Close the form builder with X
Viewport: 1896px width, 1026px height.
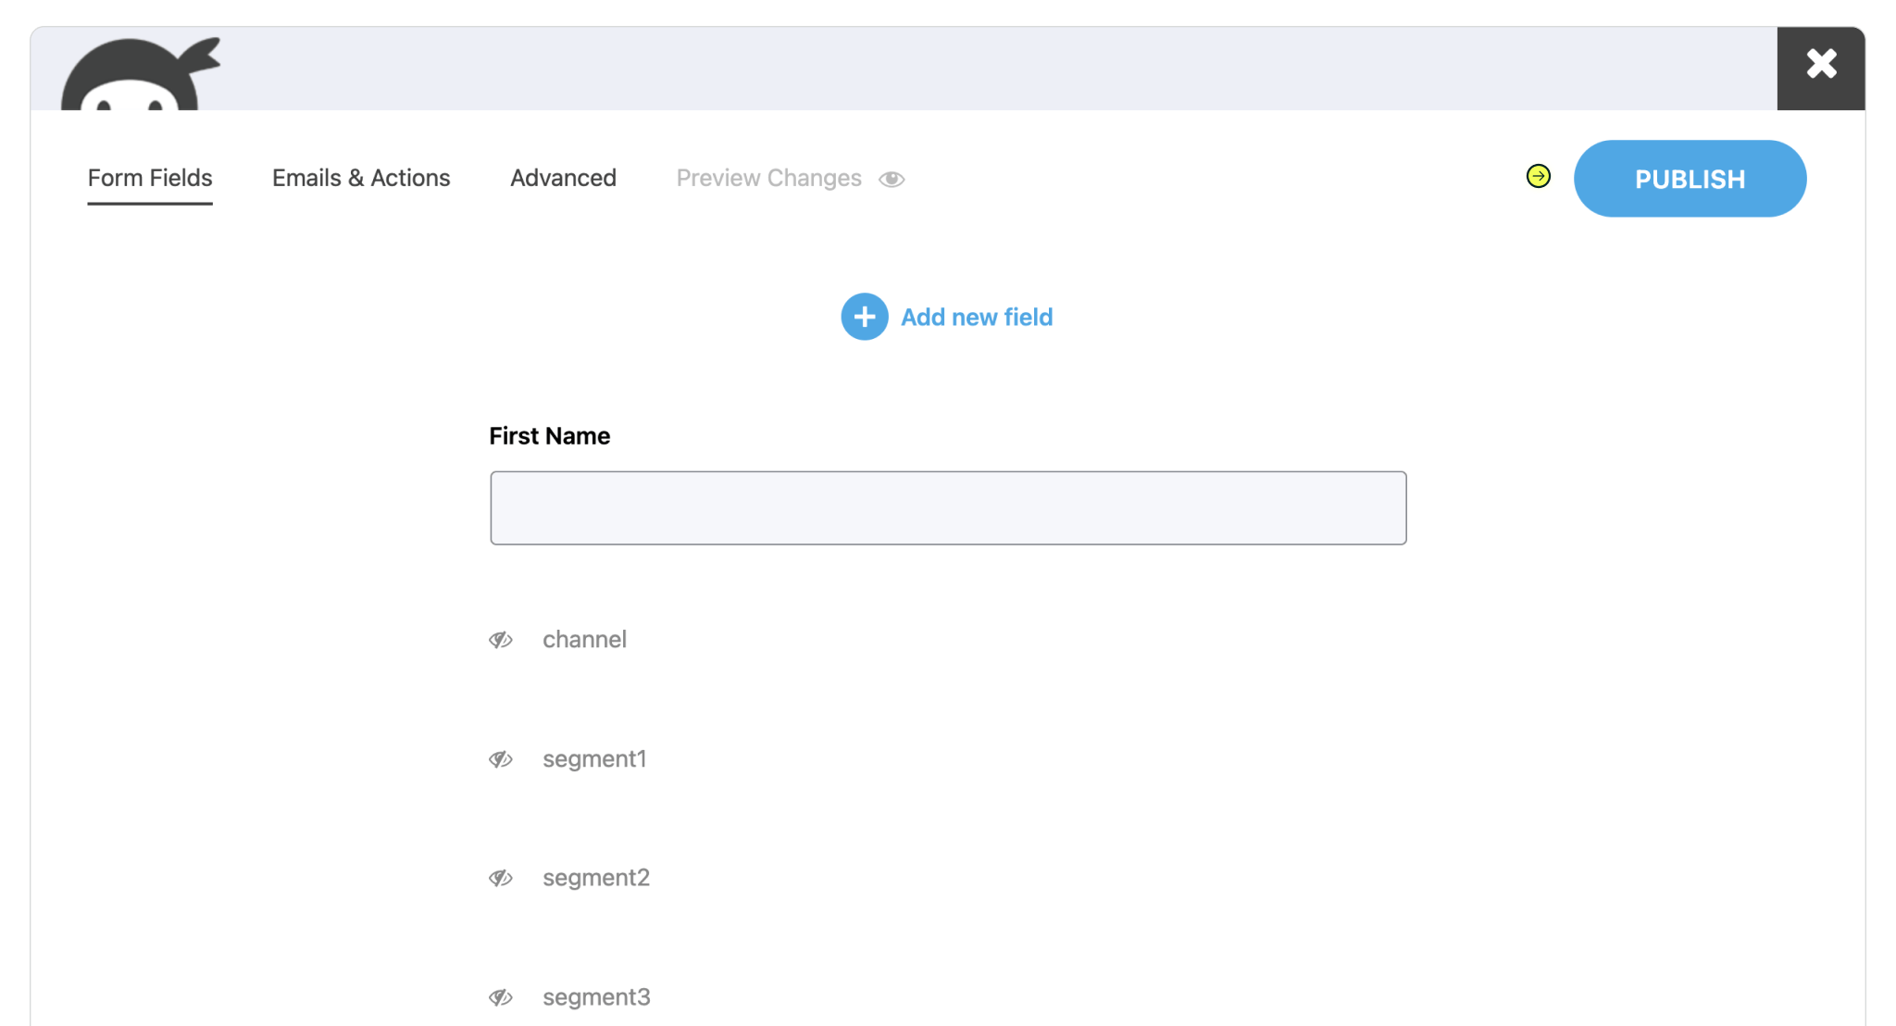pyautogui.click(x=1820, y=66)
